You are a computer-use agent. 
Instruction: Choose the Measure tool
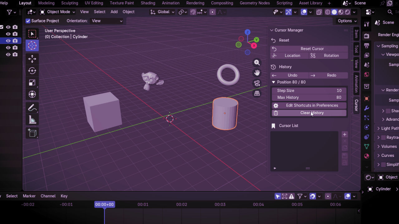point(32,120)
